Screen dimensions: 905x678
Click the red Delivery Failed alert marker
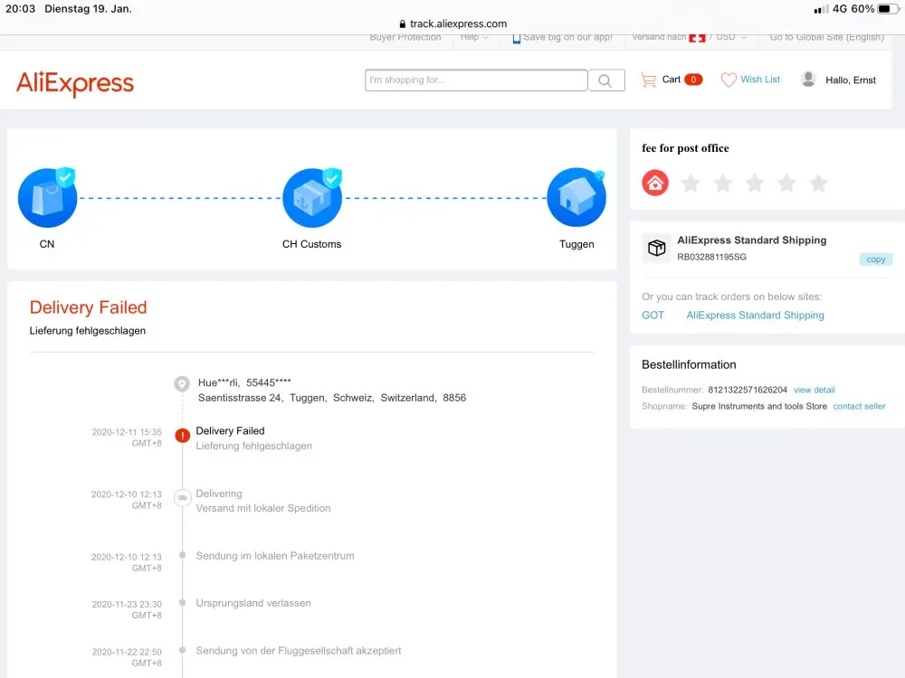tap(183, 436)
